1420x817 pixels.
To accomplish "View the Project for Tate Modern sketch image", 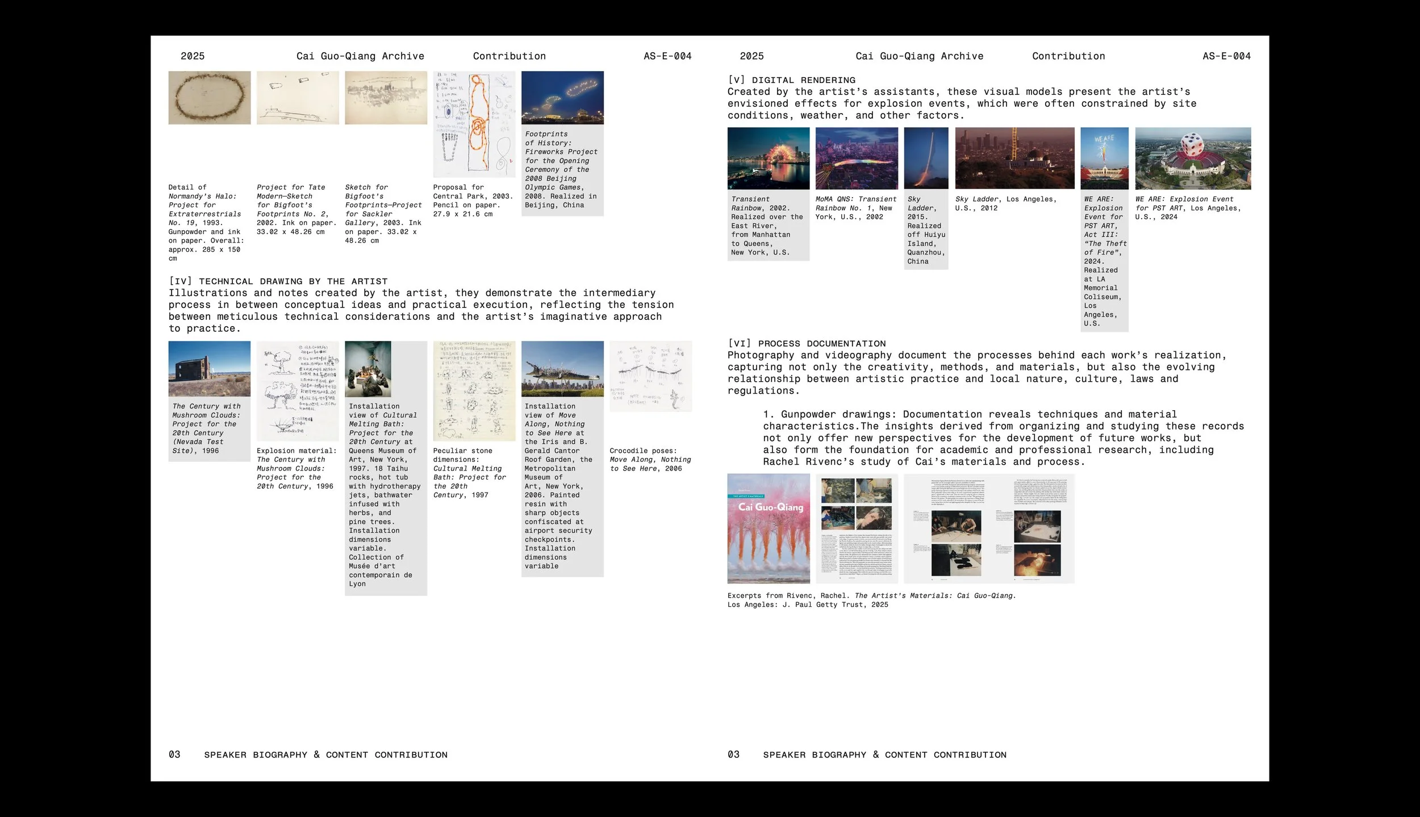I will [297, 97].
